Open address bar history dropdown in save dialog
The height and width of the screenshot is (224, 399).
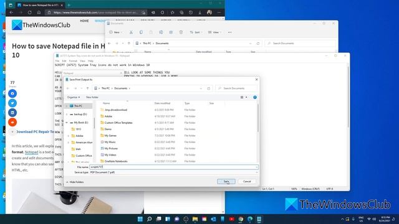201,88
